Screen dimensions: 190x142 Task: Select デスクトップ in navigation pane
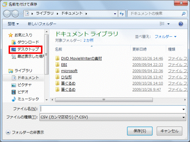pos(28,49)
